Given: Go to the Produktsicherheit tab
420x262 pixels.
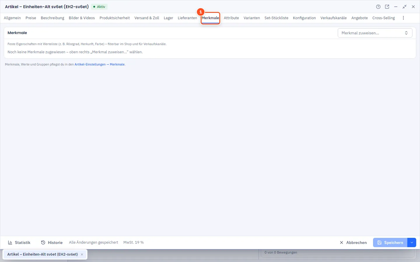Looking at the screenshot, I should coord(115,18).
